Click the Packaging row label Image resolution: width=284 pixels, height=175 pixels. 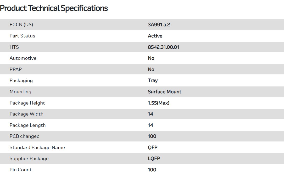tap(21, 80)
